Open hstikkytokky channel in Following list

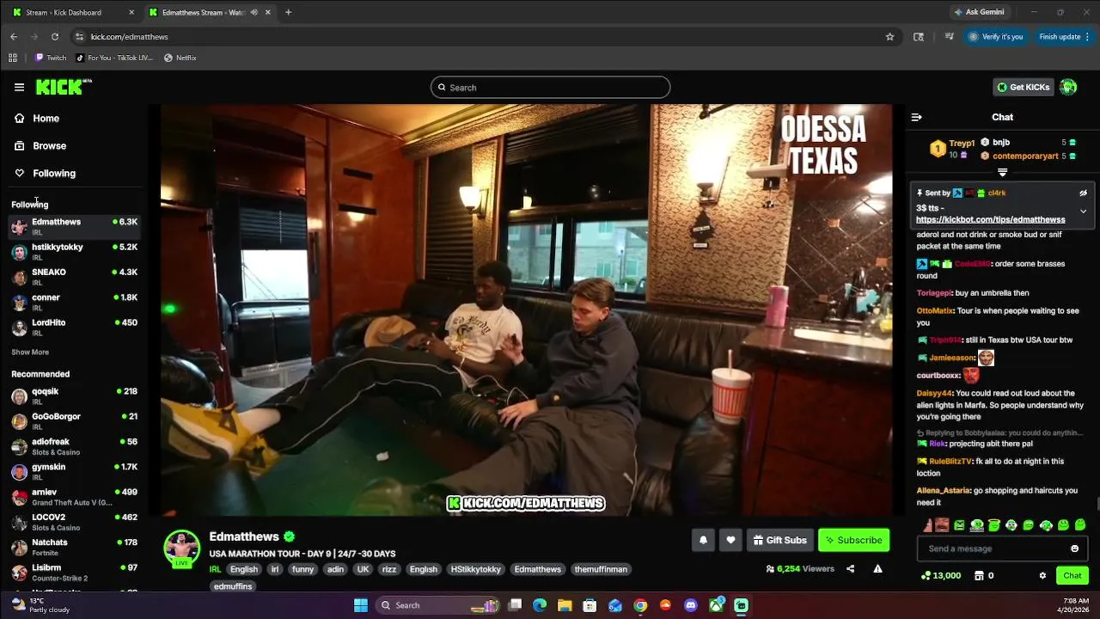[74, 252]
